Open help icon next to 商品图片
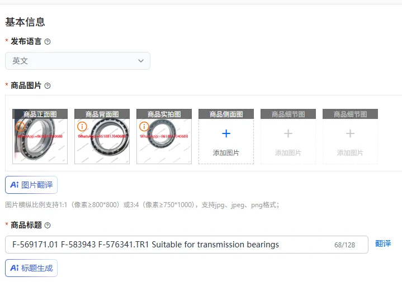This screenshot has height=282, width=402. tap(48, 86)
